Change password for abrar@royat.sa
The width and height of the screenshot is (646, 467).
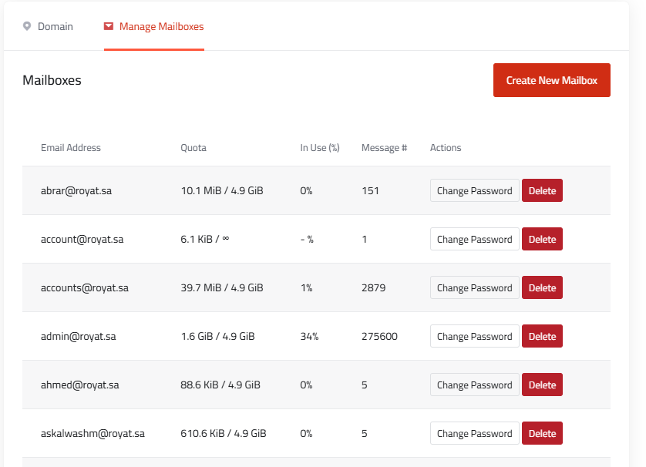click(474, 190)
